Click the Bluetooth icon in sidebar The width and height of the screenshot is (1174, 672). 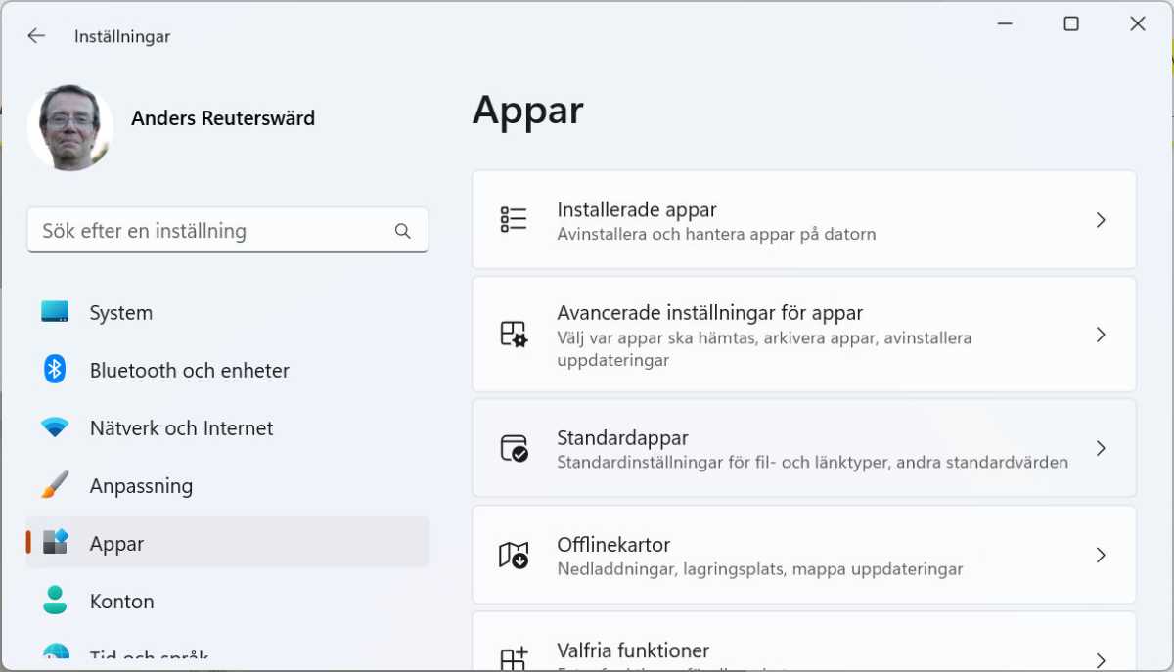click(55, 370)
